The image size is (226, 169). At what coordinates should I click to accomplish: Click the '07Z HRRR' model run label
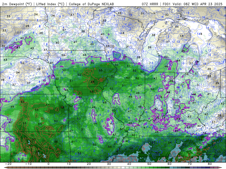coord(150,4)
